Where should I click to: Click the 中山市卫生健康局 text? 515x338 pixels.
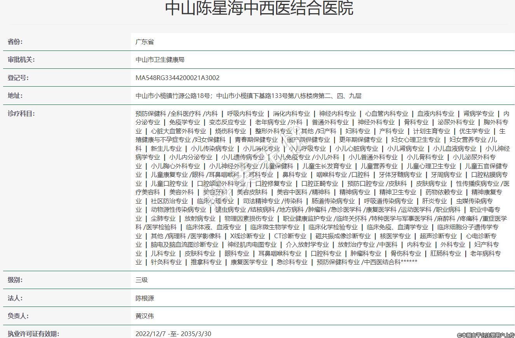[x=160, y=60]
